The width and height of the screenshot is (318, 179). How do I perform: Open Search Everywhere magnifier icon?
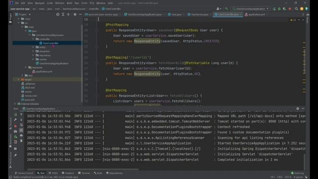point(296,9)
